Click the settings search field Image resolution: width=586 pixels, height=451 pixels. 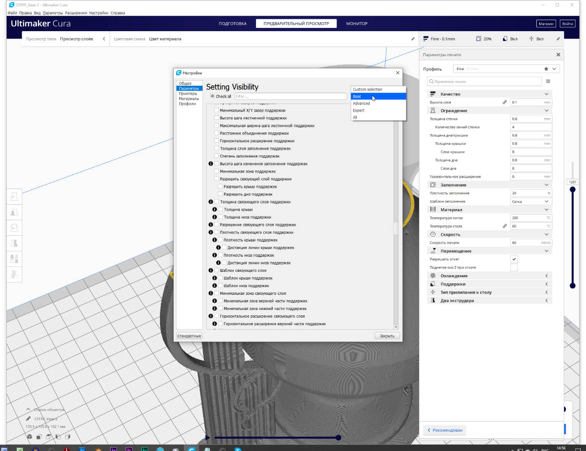[x=484, y=81]
